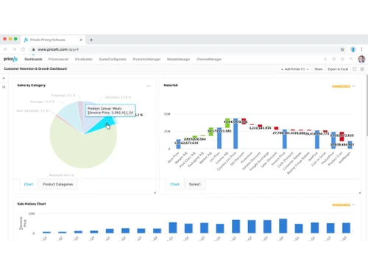The image size is (368, 276).
Task: Open the Chrome three-dot menu
Action: pos(361,49)
